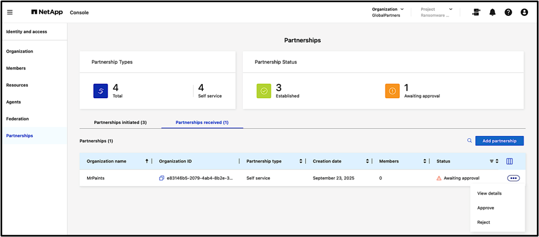539x237 pixels.
Task: Sort by Creation date column
Action: 367,161
